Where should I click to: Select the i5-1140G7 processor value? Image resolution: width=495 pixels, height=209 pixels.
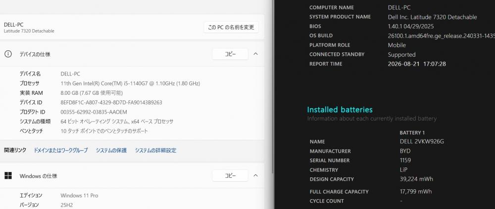(130, 84)
